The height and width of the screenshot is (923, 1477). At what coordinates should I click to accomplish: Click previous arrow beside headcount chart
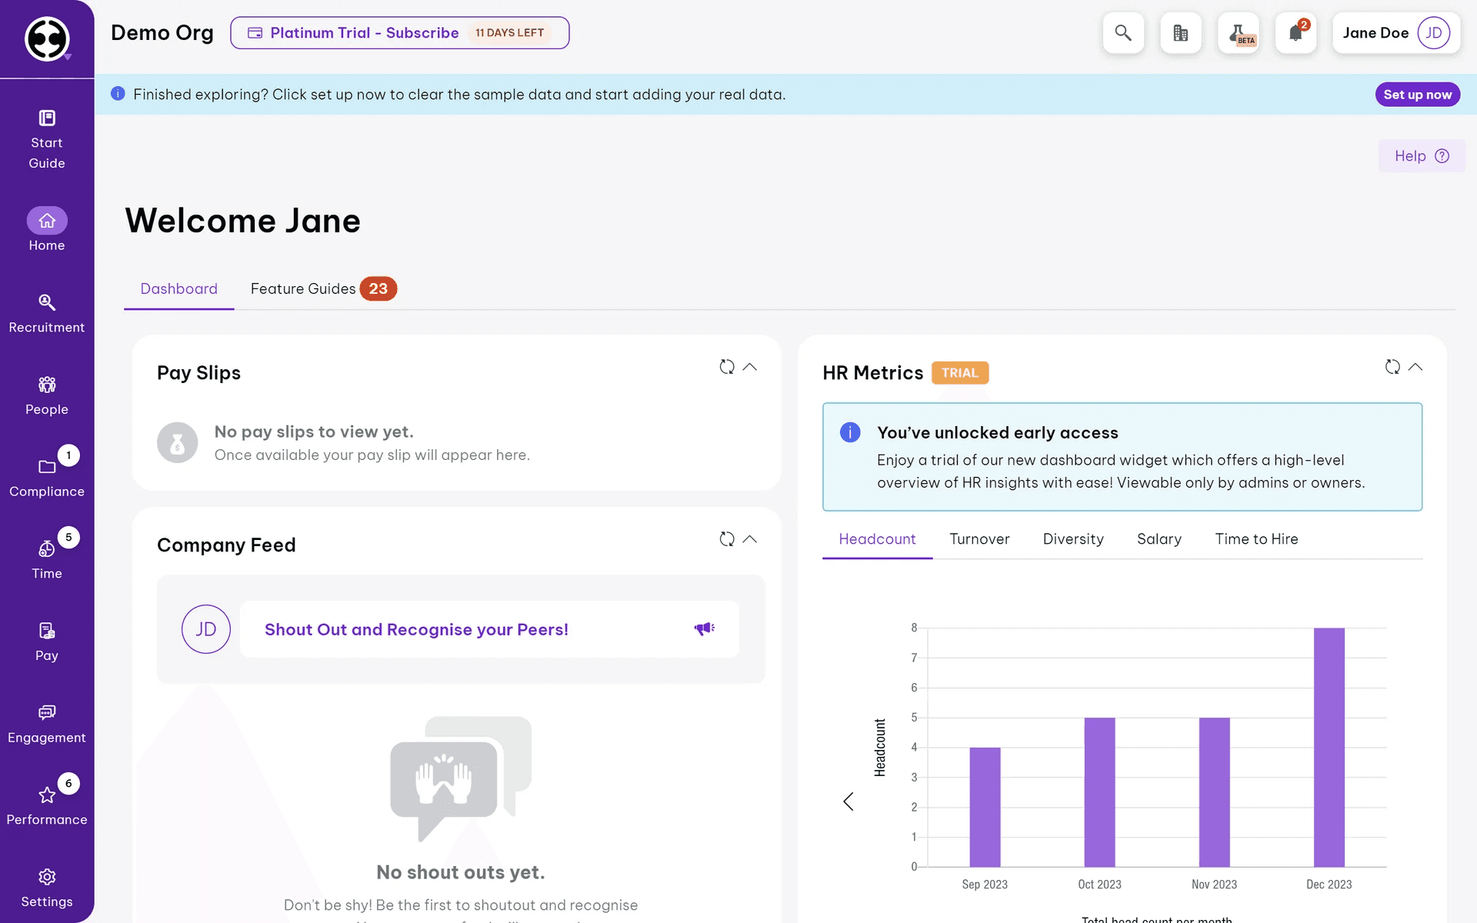pos(849,801)
